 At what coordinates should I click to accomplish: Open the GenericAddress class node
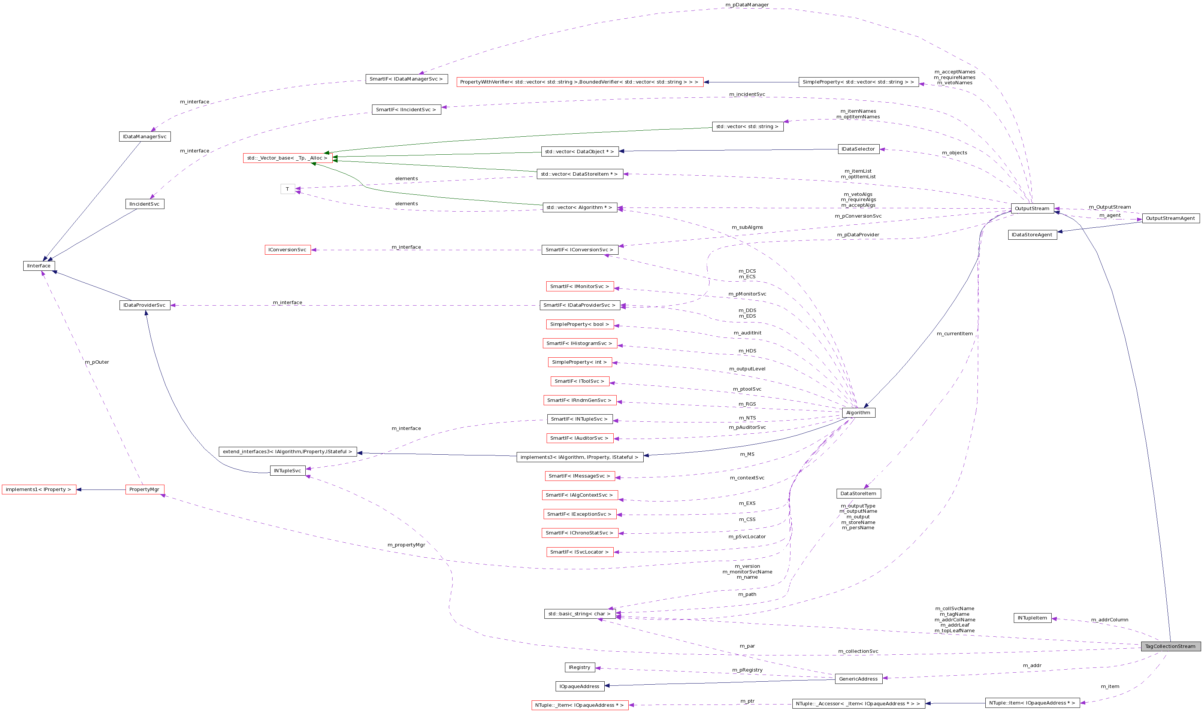point(858,678)
